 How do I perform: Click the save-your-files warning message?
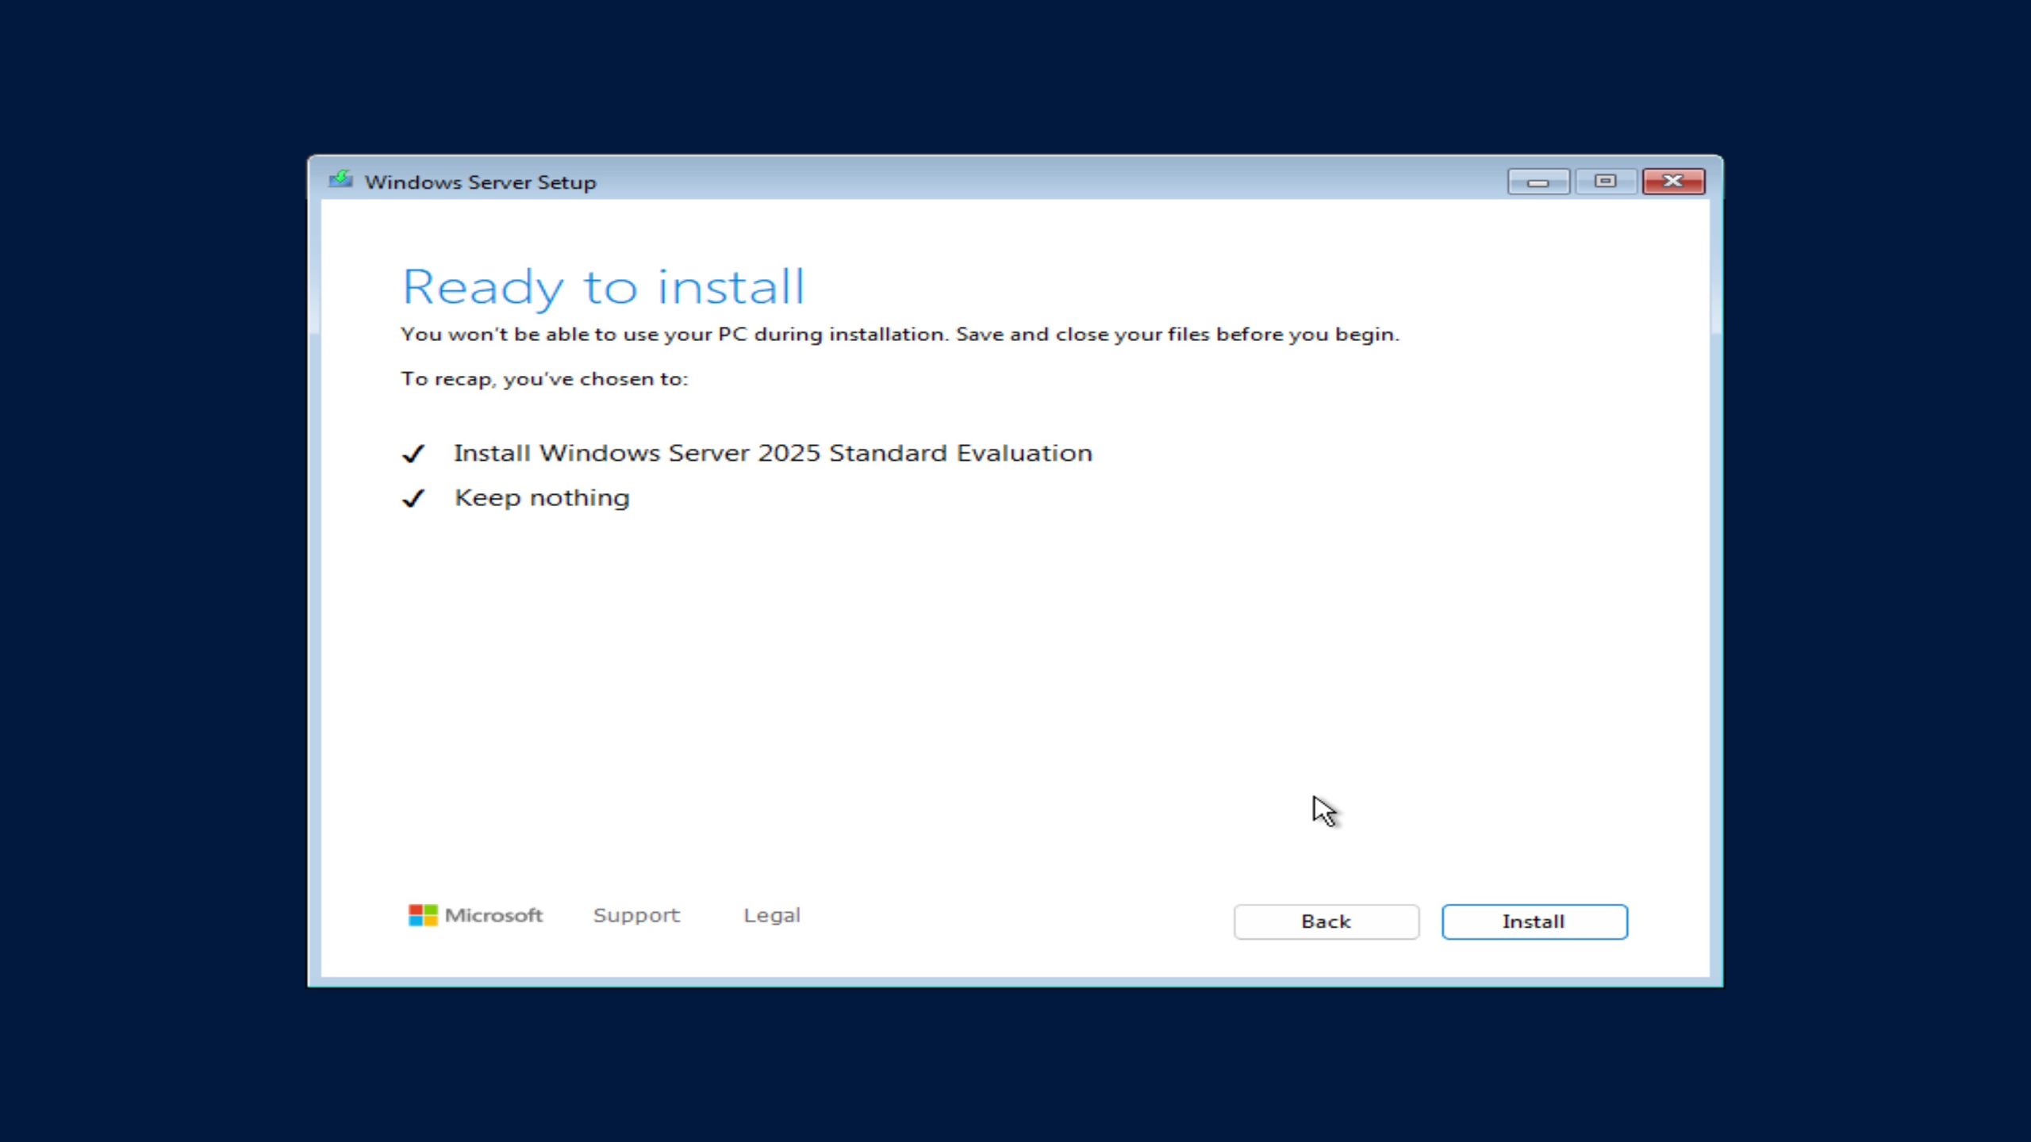[900, 334]
